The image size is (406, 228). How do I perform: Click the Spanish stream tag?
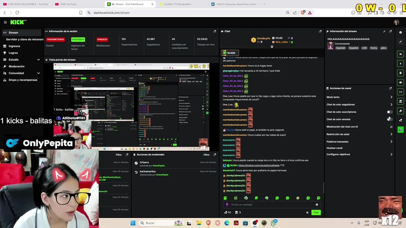pyautogui.click(x=340, y=48)
